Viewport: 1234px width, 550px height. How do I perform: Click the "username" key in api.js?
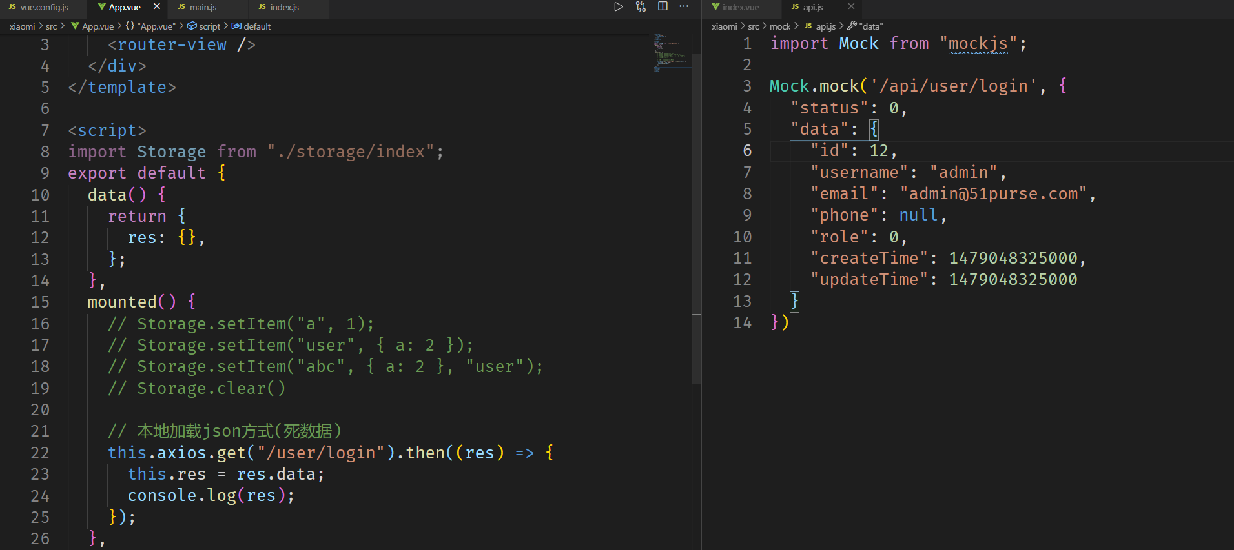pyautogui.click(x=859, y=172)
